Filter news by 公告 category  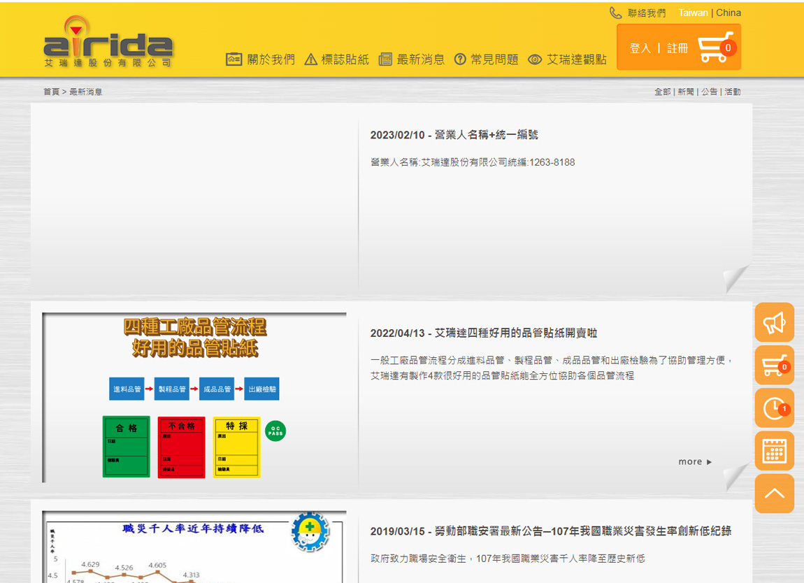(709, 92)
